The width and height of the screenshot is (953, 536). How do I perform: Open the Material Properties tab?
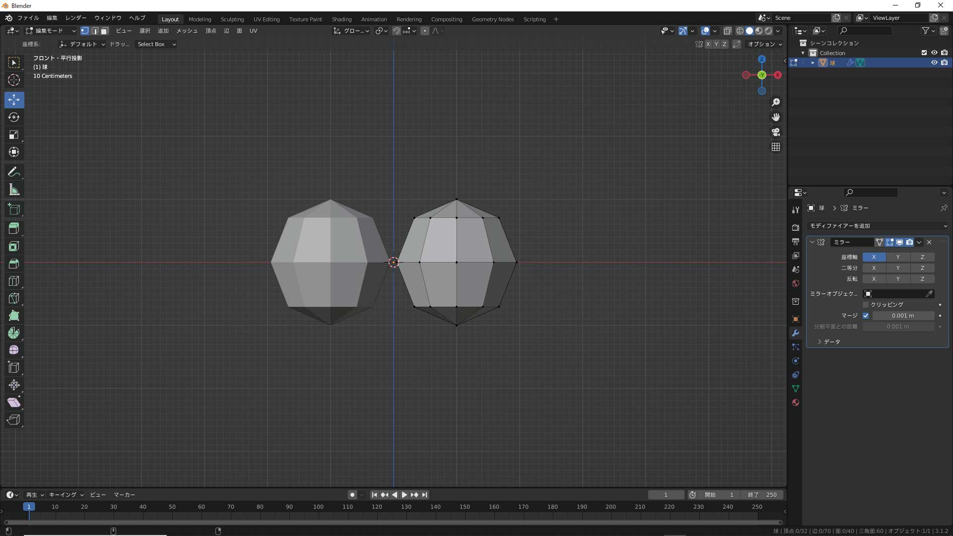pyautogui.click(x=796, y=402)
